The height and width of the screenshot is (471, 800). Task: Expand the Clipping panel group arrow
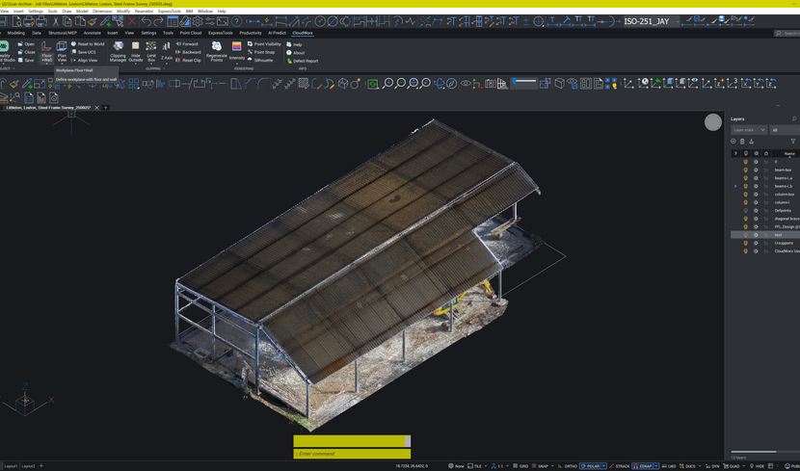tap(163, 68)
